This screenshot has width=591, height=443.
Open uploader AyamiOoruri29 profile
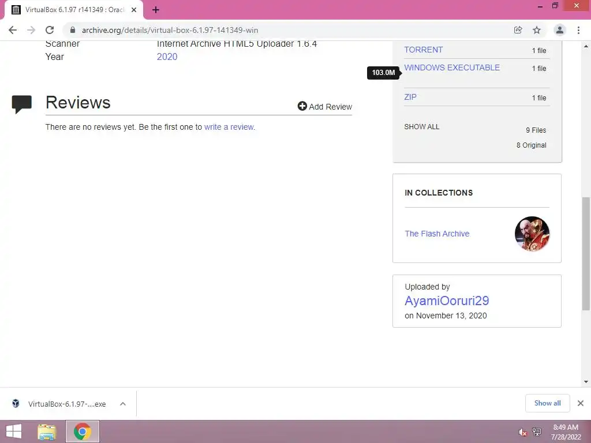(447, 301)
